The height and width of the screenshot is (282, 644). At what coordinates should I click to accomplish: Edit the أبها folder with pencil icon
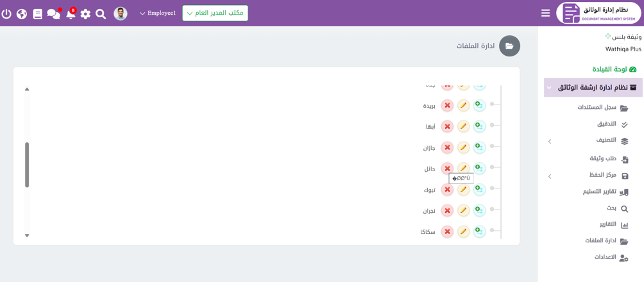coord(463,126)
